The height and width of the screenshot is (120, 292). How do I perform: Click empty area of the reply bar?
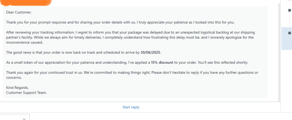pyautogui.click(x=209, y=107)
